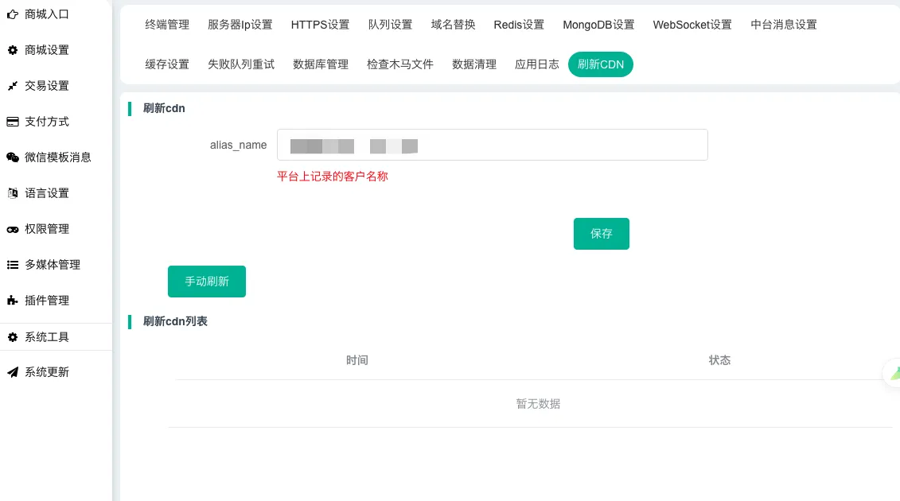Click the arrows icon beside 交易设置
Viewport: 900px width, 501px height.
[x=13, y=86]
